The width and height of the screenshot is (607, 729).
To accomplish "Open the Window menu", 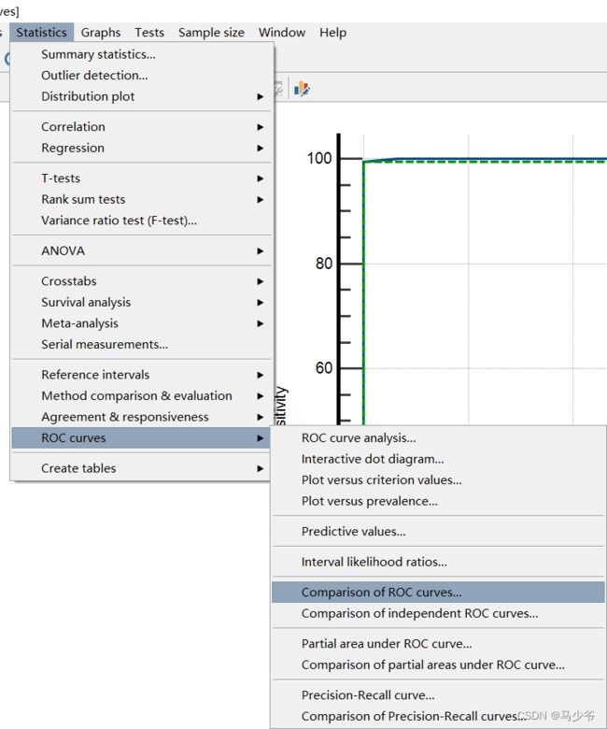I will (x=282, y=33).
